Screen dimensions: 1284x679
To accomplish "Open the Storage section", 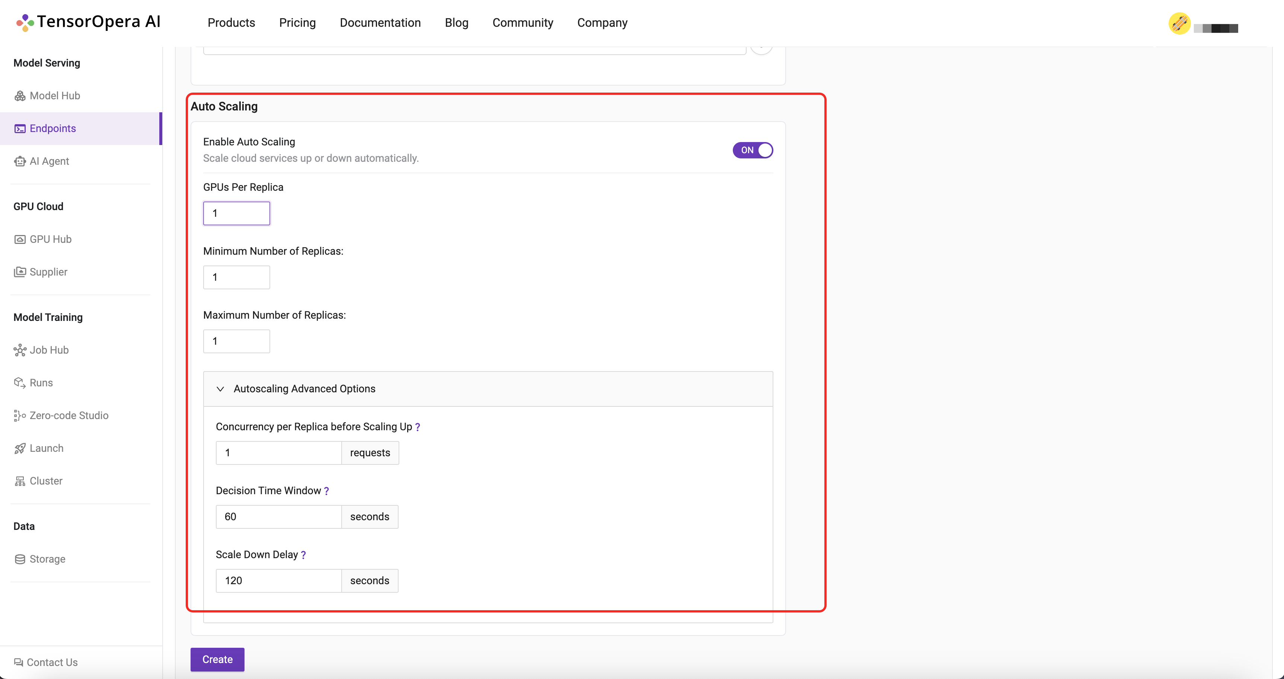I will pyautogui.click(x=46, y=559).
